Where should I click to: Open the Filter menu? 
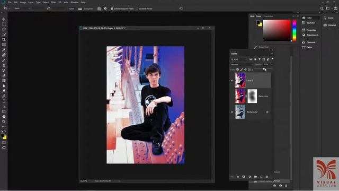click(53, 2)
